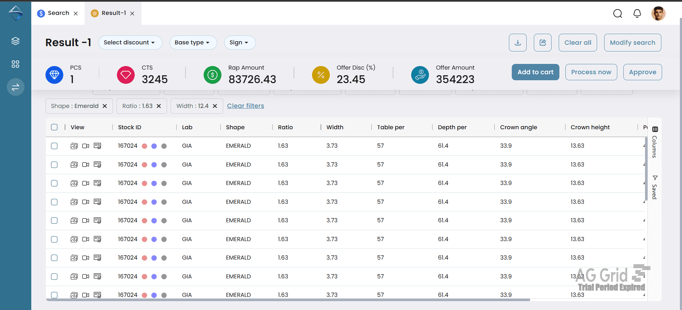Click the Add to cart button
Screen dimensions: 682x310
point(535,72)
